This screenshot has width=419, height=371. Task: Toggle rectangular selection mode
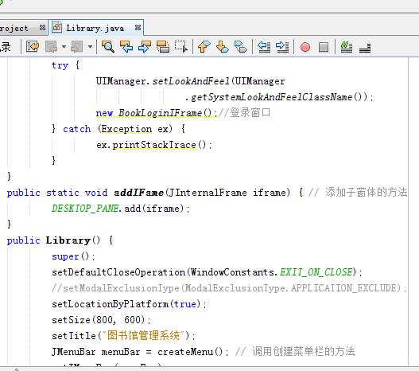click(181, 47)
